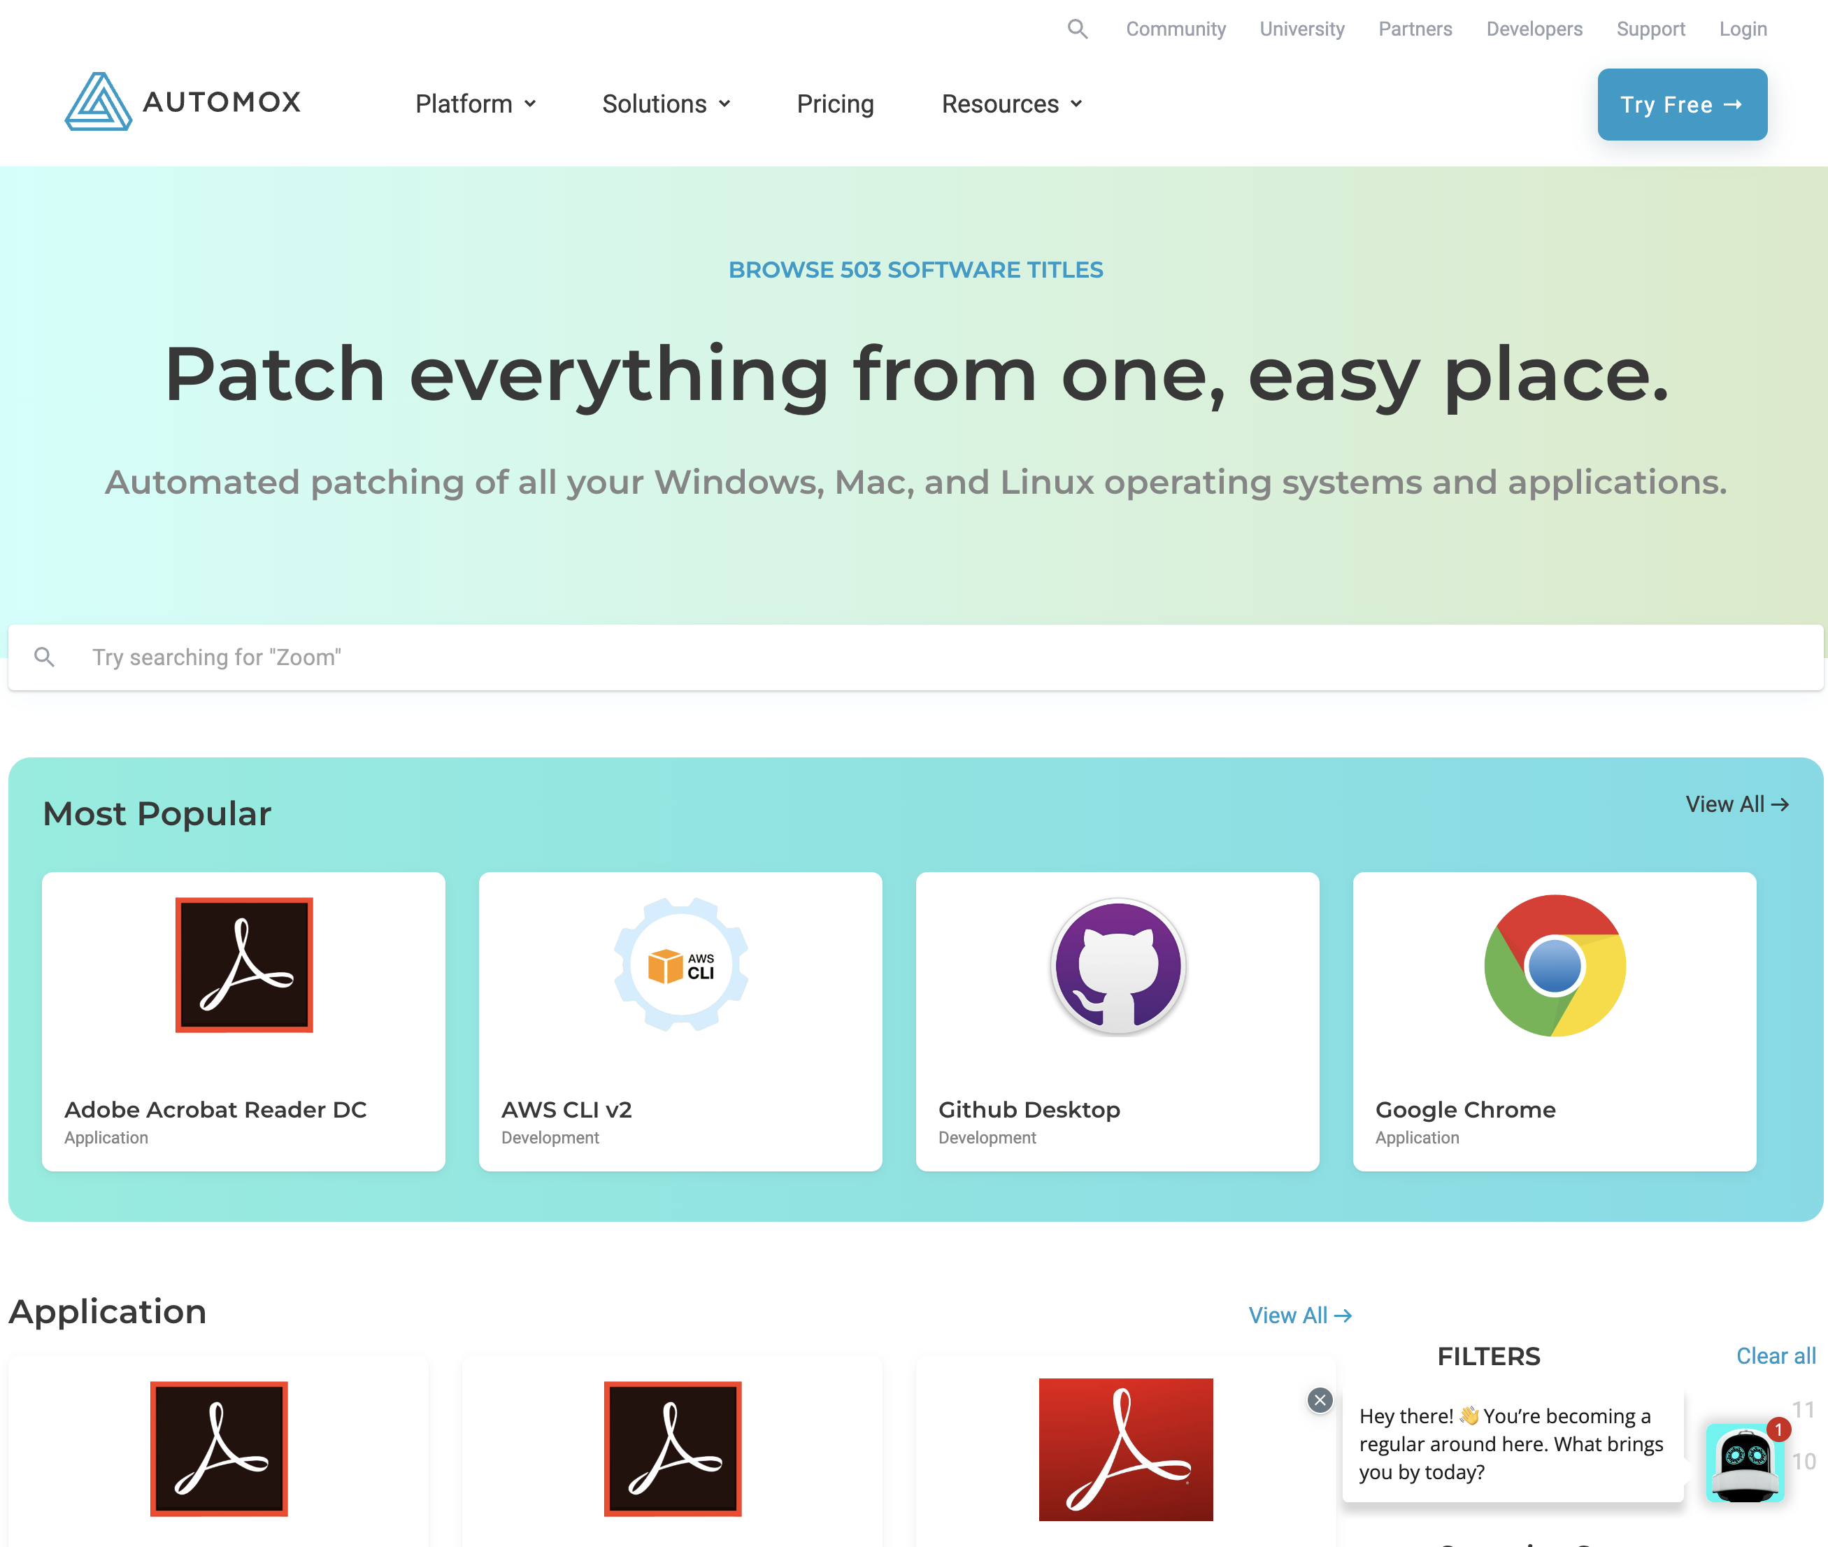This screenshot has width=1828, height=1547.
Task: Open the Adobe Acrobat Reader DC icon
Action: (244, 964)
